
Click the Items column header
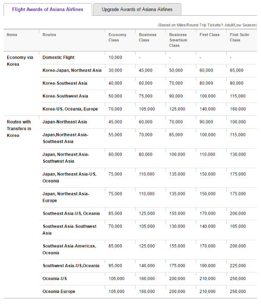point(12,35)
